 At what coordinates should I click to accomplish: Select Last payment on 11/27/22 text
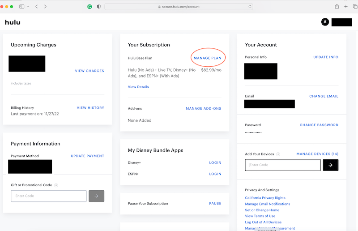pos(35,114)
